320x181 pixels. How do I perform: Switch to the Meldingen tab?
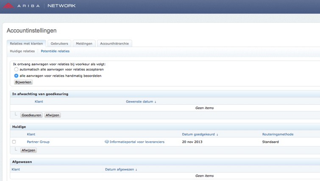coord(84,44)
